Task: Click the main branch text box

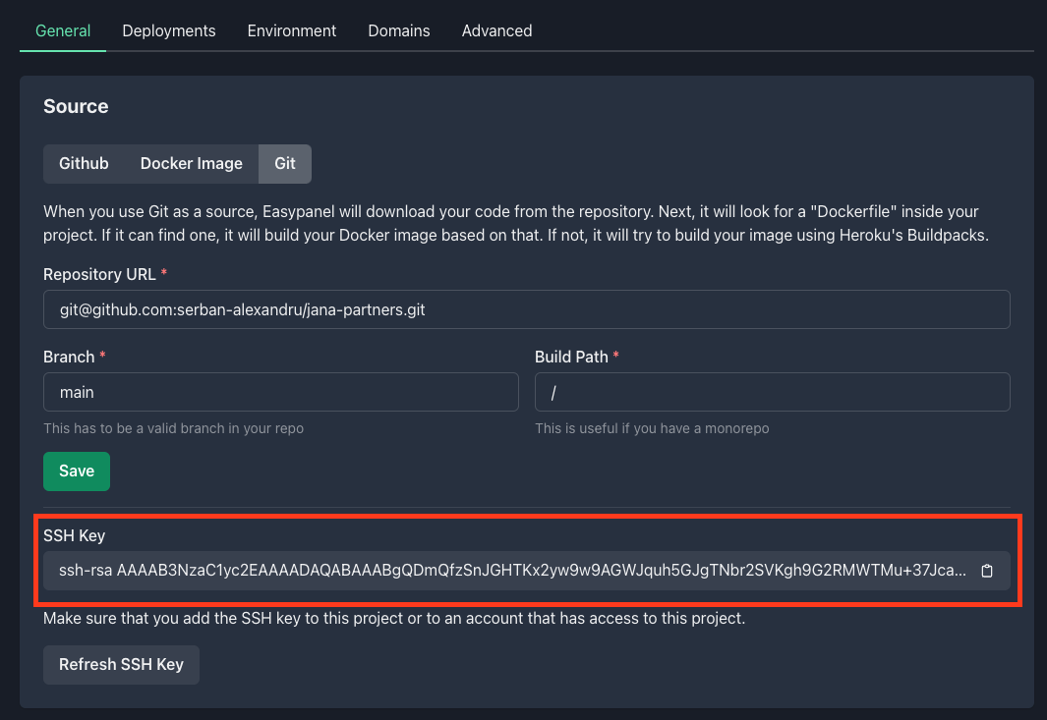Action: (280, 391)
